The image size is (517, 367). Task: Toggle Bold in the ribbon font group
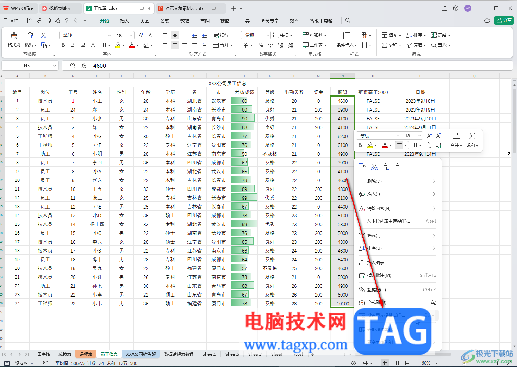tap(63, 45)
